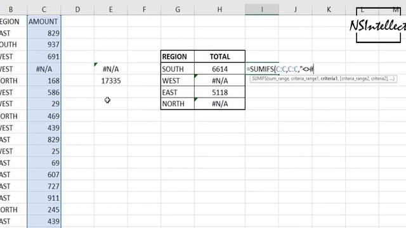This screenshot has width=406, height=228.
Task: Click the REGION header in summary table
Action: pos(178,56)
